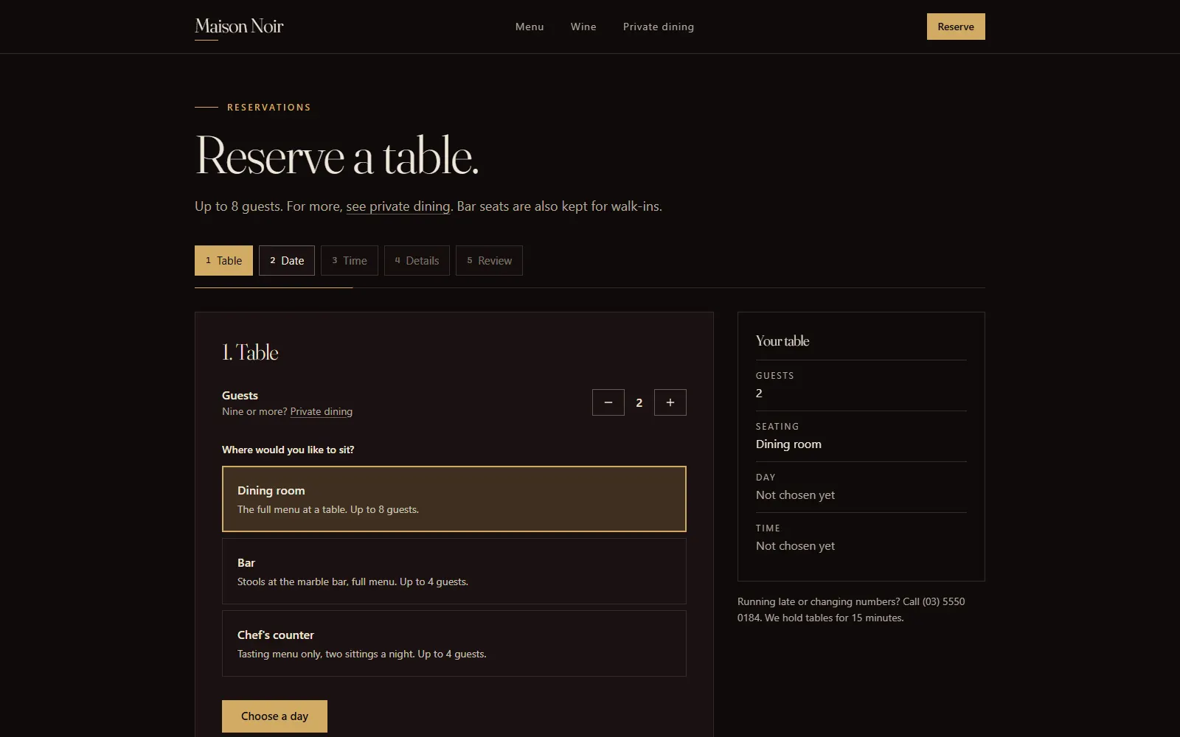Click 'Not chosen yet' under Day

pyautogui.click(x=795, y=495)
